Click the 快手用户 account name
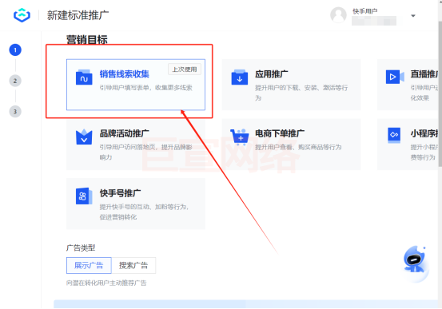Screen dimensions: 442x309 coord(364,11)
